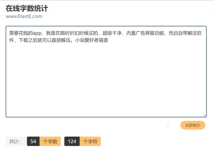Select the 在线字数统计 page heading

pos(27,9)
